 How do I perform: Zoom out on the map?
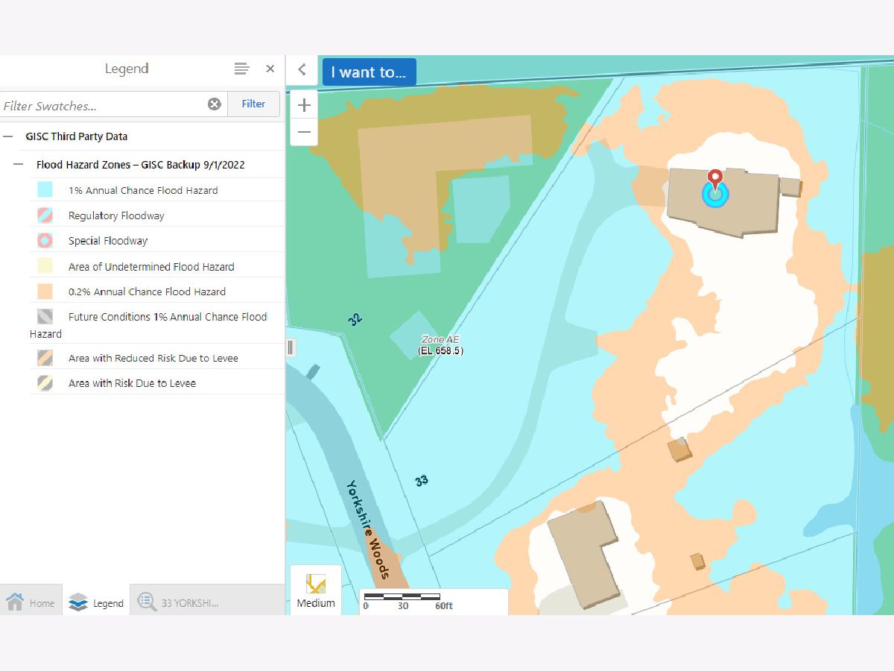pos(304,133)
